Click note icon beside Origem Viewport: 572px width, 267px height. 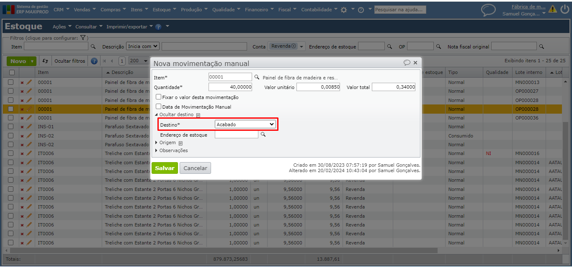pyautogui.click(x=180, y=143)
